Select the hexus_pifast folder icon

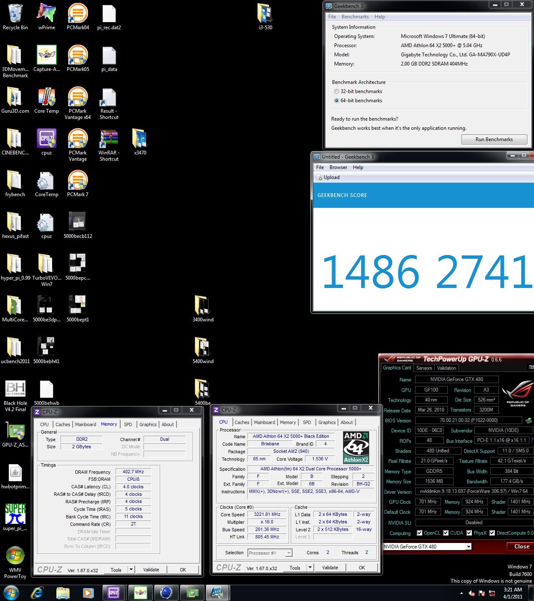tap(14, 222)
